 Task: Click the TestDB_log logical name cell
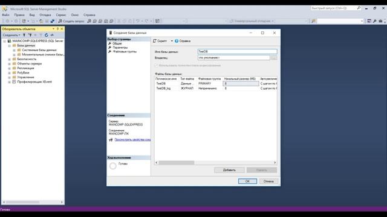pos(167,89)
